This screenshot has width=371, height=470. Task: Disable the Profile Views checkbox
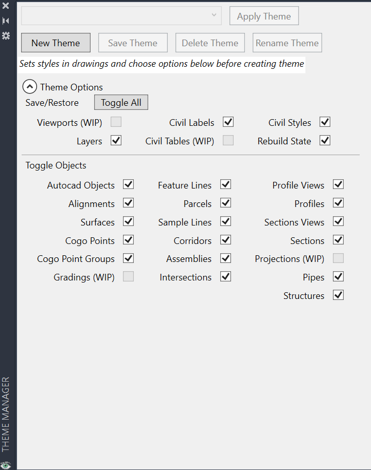(x=338, y=184)
